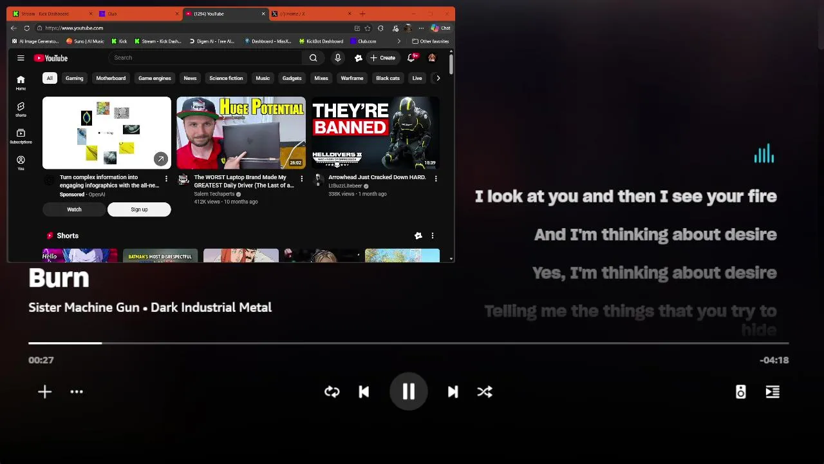Click the sparkle icon in the Shorts shelf header

(x=418, y=236)
